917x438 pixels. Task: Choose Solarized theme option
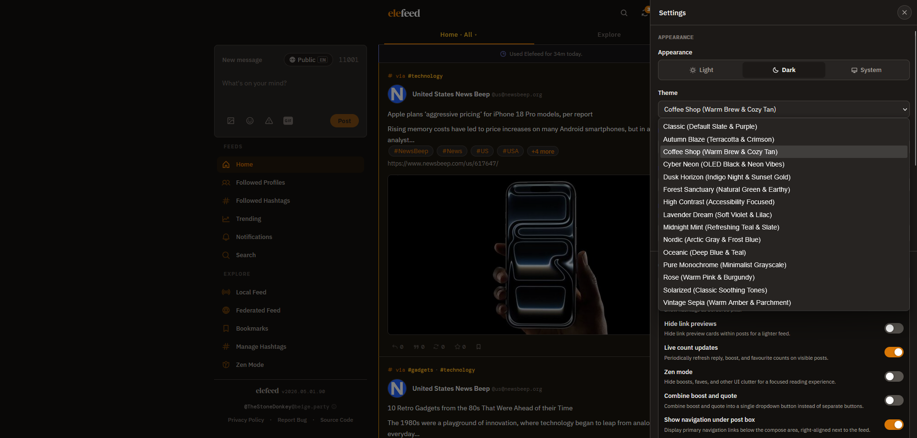[x=784, y=290]
